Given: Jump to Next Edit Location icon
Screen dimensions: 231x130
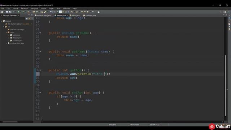Looking at the screenshot, I should click(x=85, y=12).
